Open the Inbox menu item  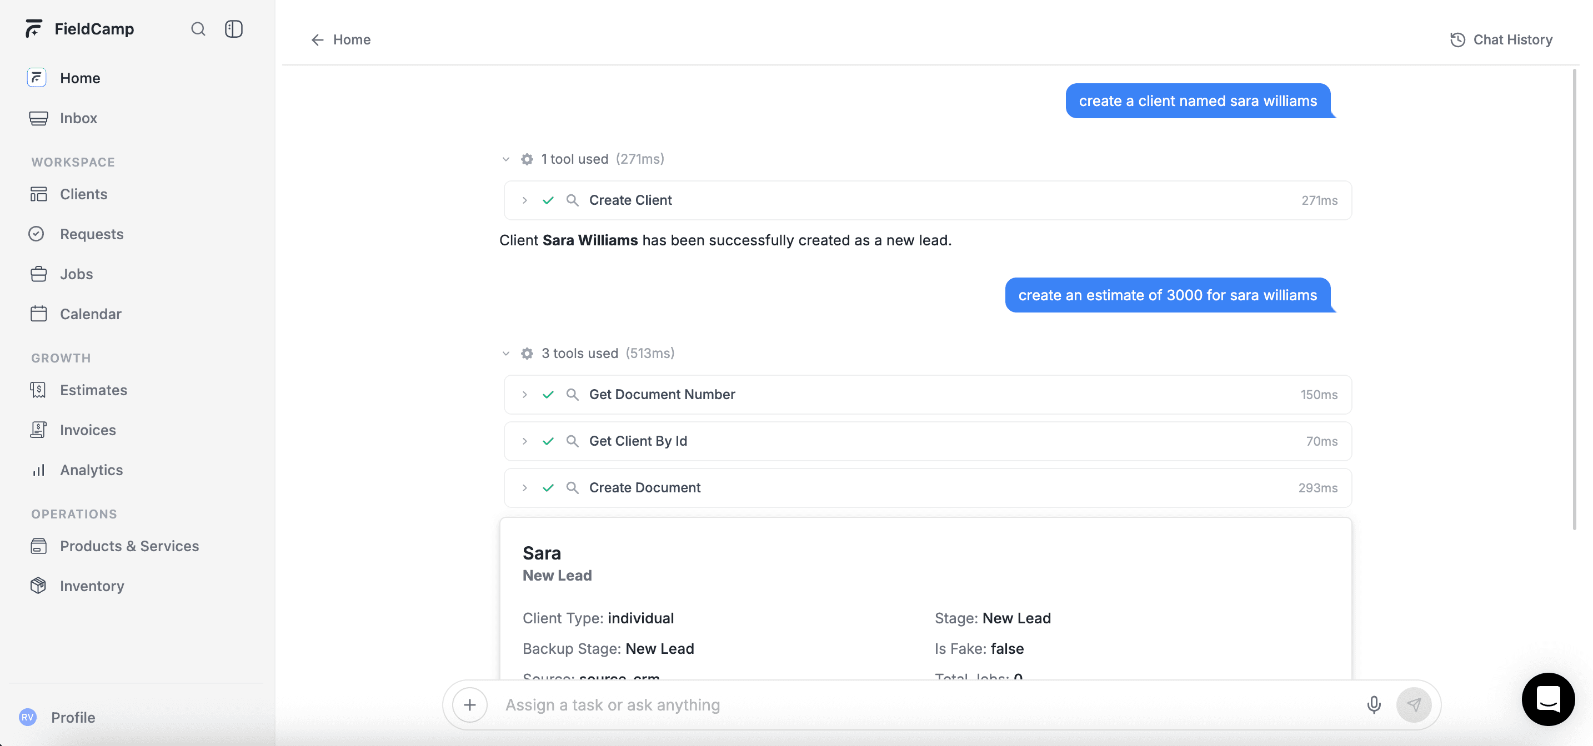[x=78, y=118]
